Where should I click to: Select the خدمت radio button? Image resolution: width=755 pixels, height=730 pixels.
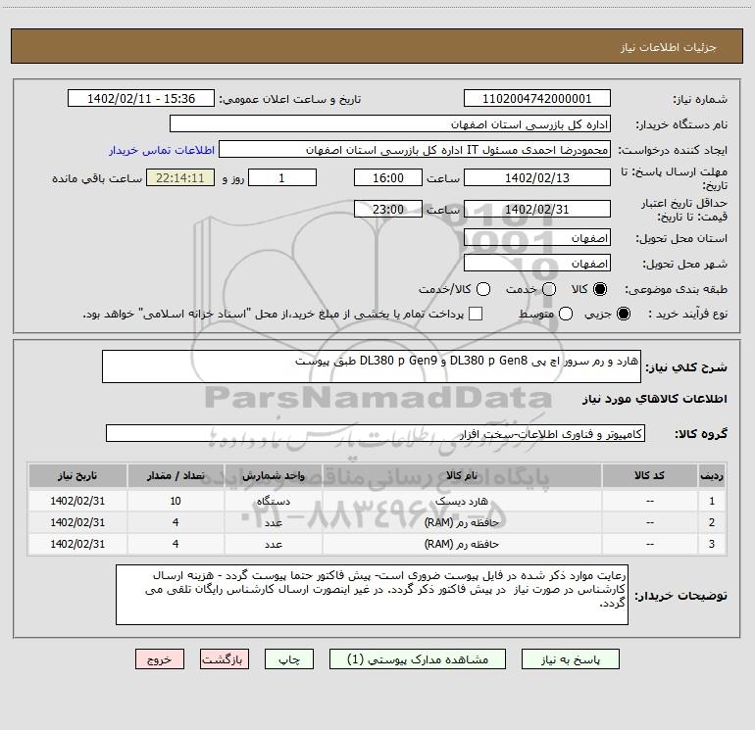[549, 289]
